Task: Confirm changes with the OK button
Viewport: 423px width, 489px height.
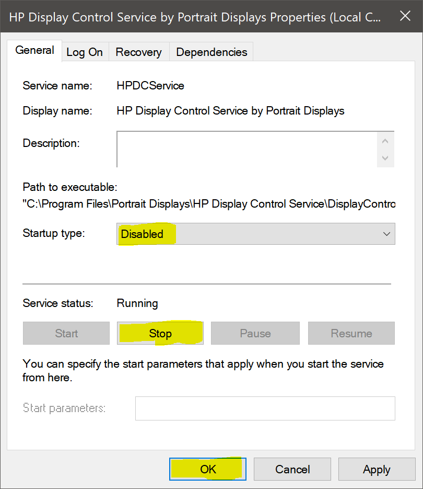Action: 208,469
